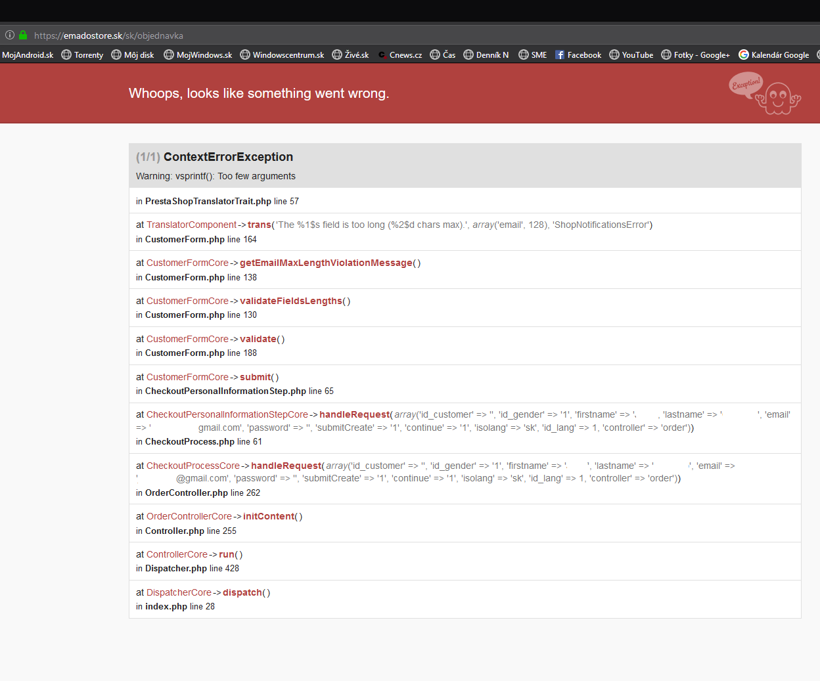This screenshot has height=681, width=820.
Task: Open the Čas bookmark
Action: pos(442,55)
